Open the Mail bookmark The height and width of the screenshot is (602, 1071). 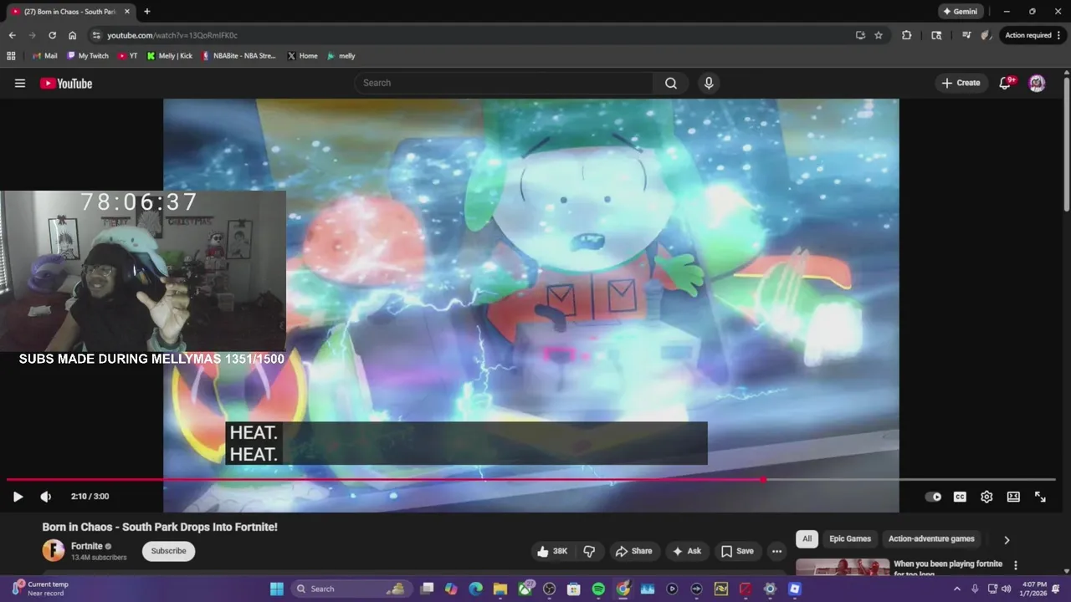click(44, 56)
